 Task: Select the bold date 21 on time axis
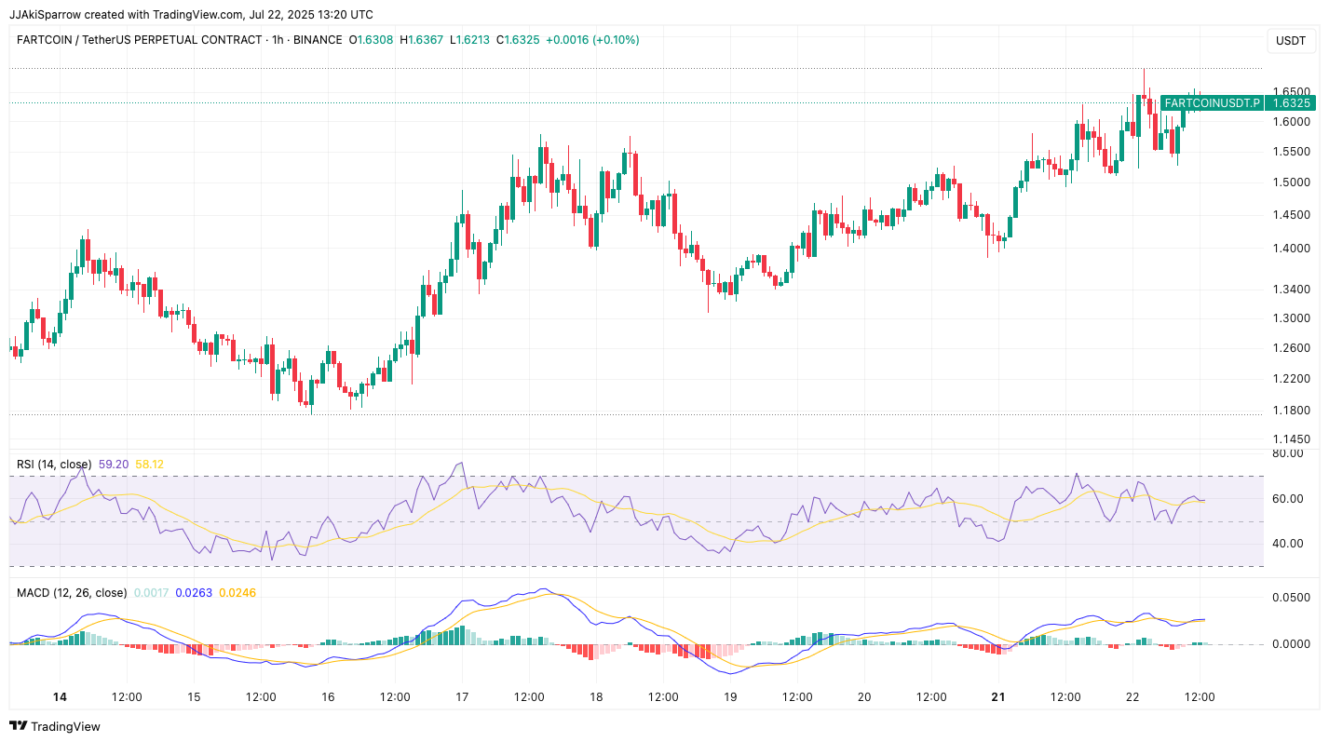(999, 696)
